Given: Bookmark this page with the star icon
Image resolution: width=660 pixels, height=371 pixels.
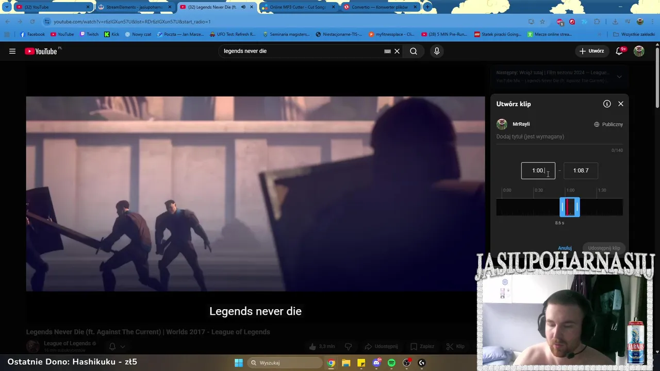Looking at the screenshot, I should pos(542,22).
